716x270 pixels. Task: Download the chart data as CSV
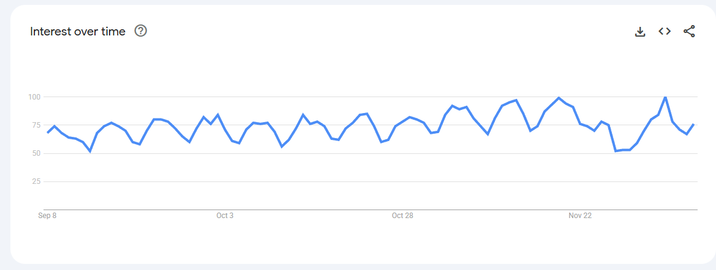(x=640, y=32)
